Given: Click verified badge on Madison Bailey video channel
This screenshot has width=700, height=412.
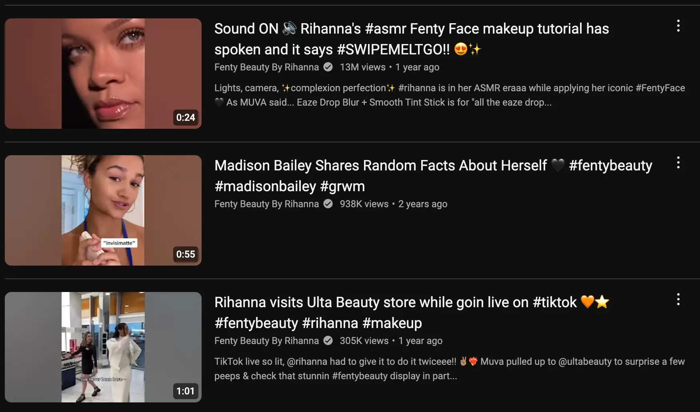Looking at the screenshot, I should [328, 204].
